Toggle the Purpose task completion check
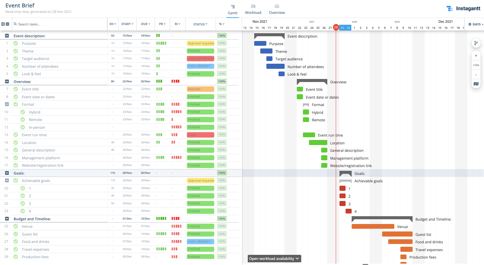484x265 pixels. tap(16, 43)
